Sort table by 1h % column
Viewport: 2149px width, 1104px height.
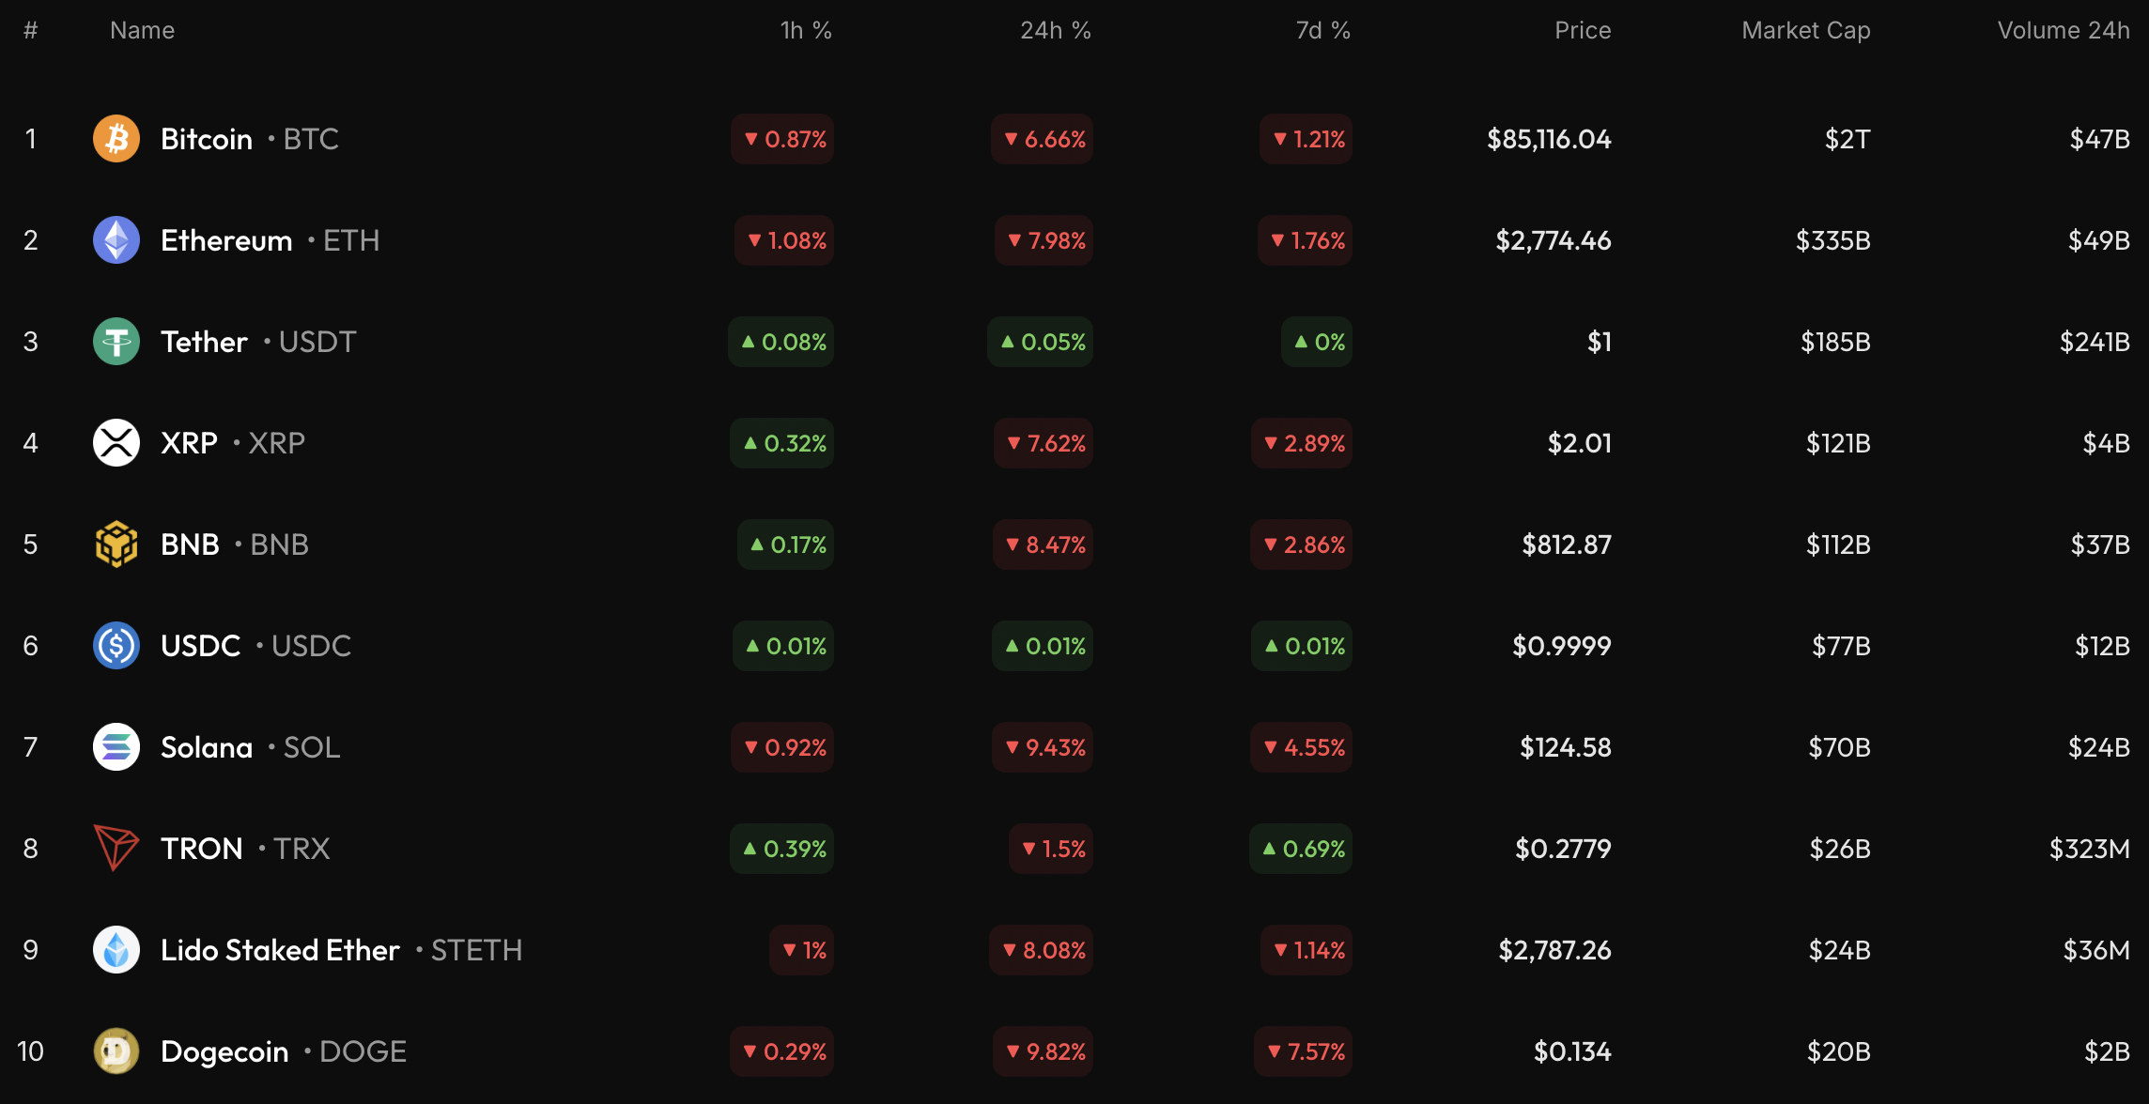click(806, 31)
